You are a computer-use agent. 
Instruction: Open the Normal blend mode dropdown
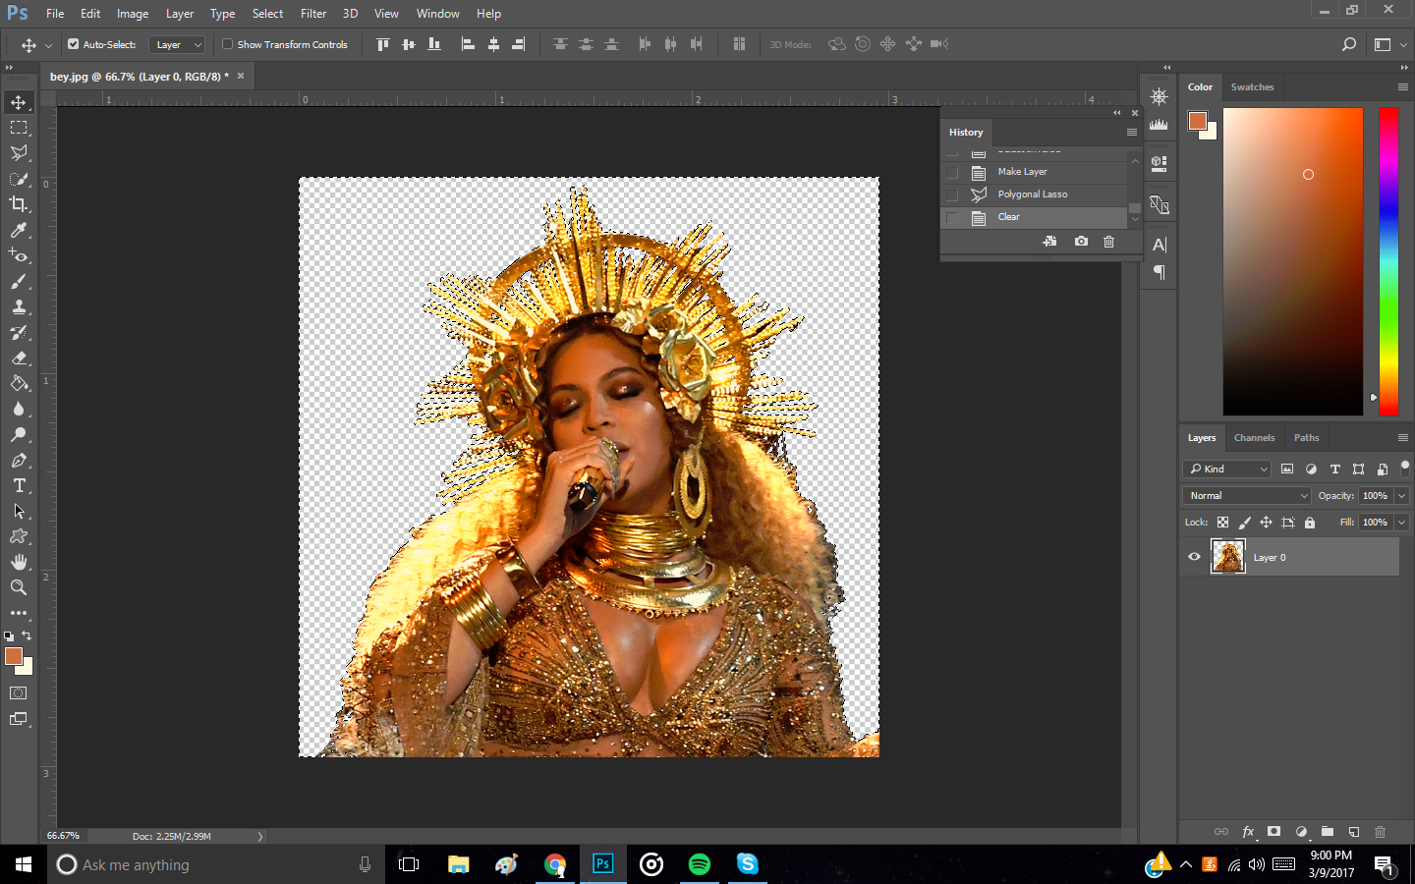[x=1247, y=496]
